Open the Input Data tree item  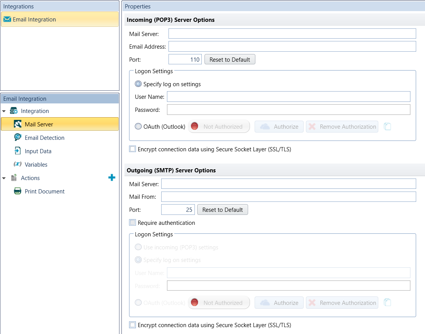(38, 151)
